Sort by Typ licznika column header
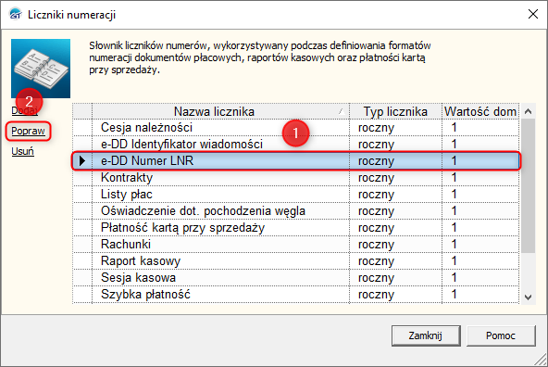The width and height of the screenshot is (548, 367). [x=395, y=111]
